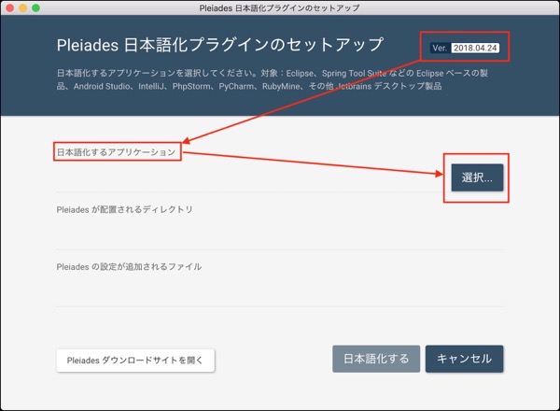Click the window title bar text

pyautogui.click(x=280, y=7)
